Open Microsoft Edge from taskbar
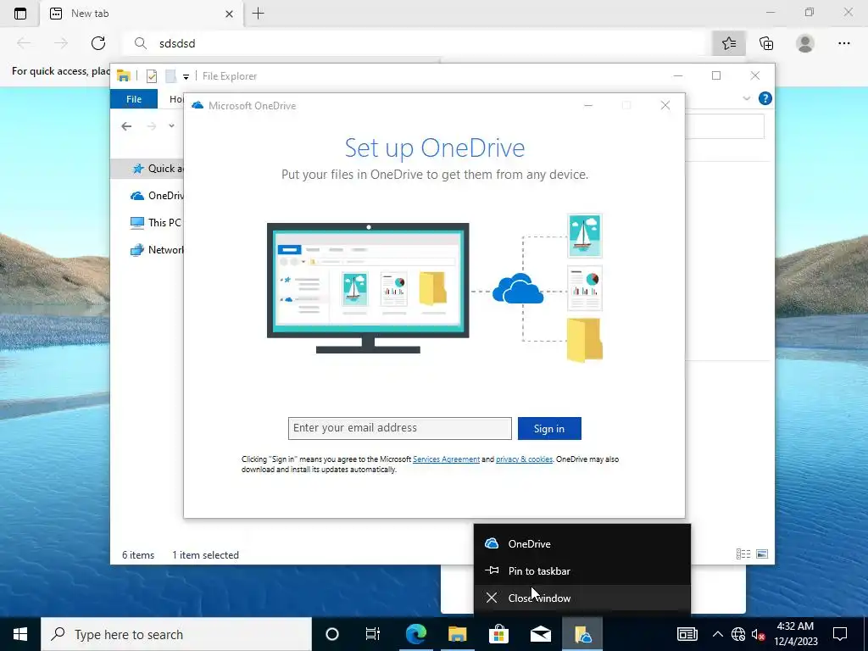 point(416,634)
